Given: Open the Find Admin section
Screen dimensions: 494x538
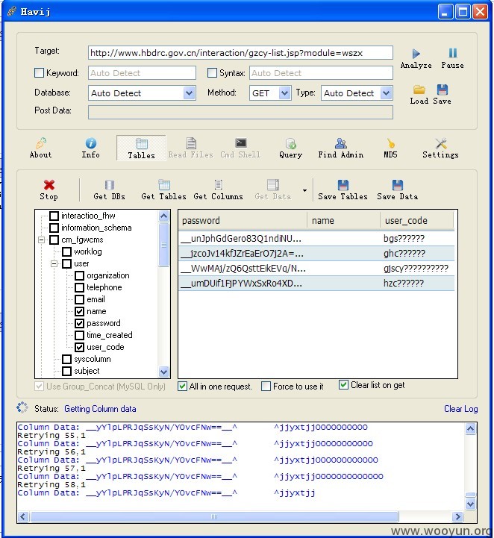Looking at the screenshot, I should 341,148.
